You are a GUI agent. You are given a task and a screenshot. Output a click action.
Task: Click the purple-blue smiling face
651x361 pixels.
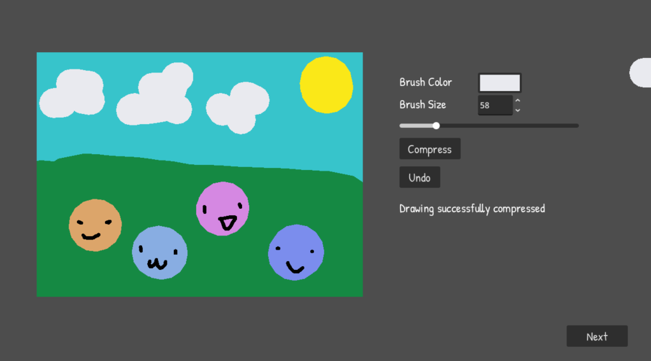(x=296, y=252)
